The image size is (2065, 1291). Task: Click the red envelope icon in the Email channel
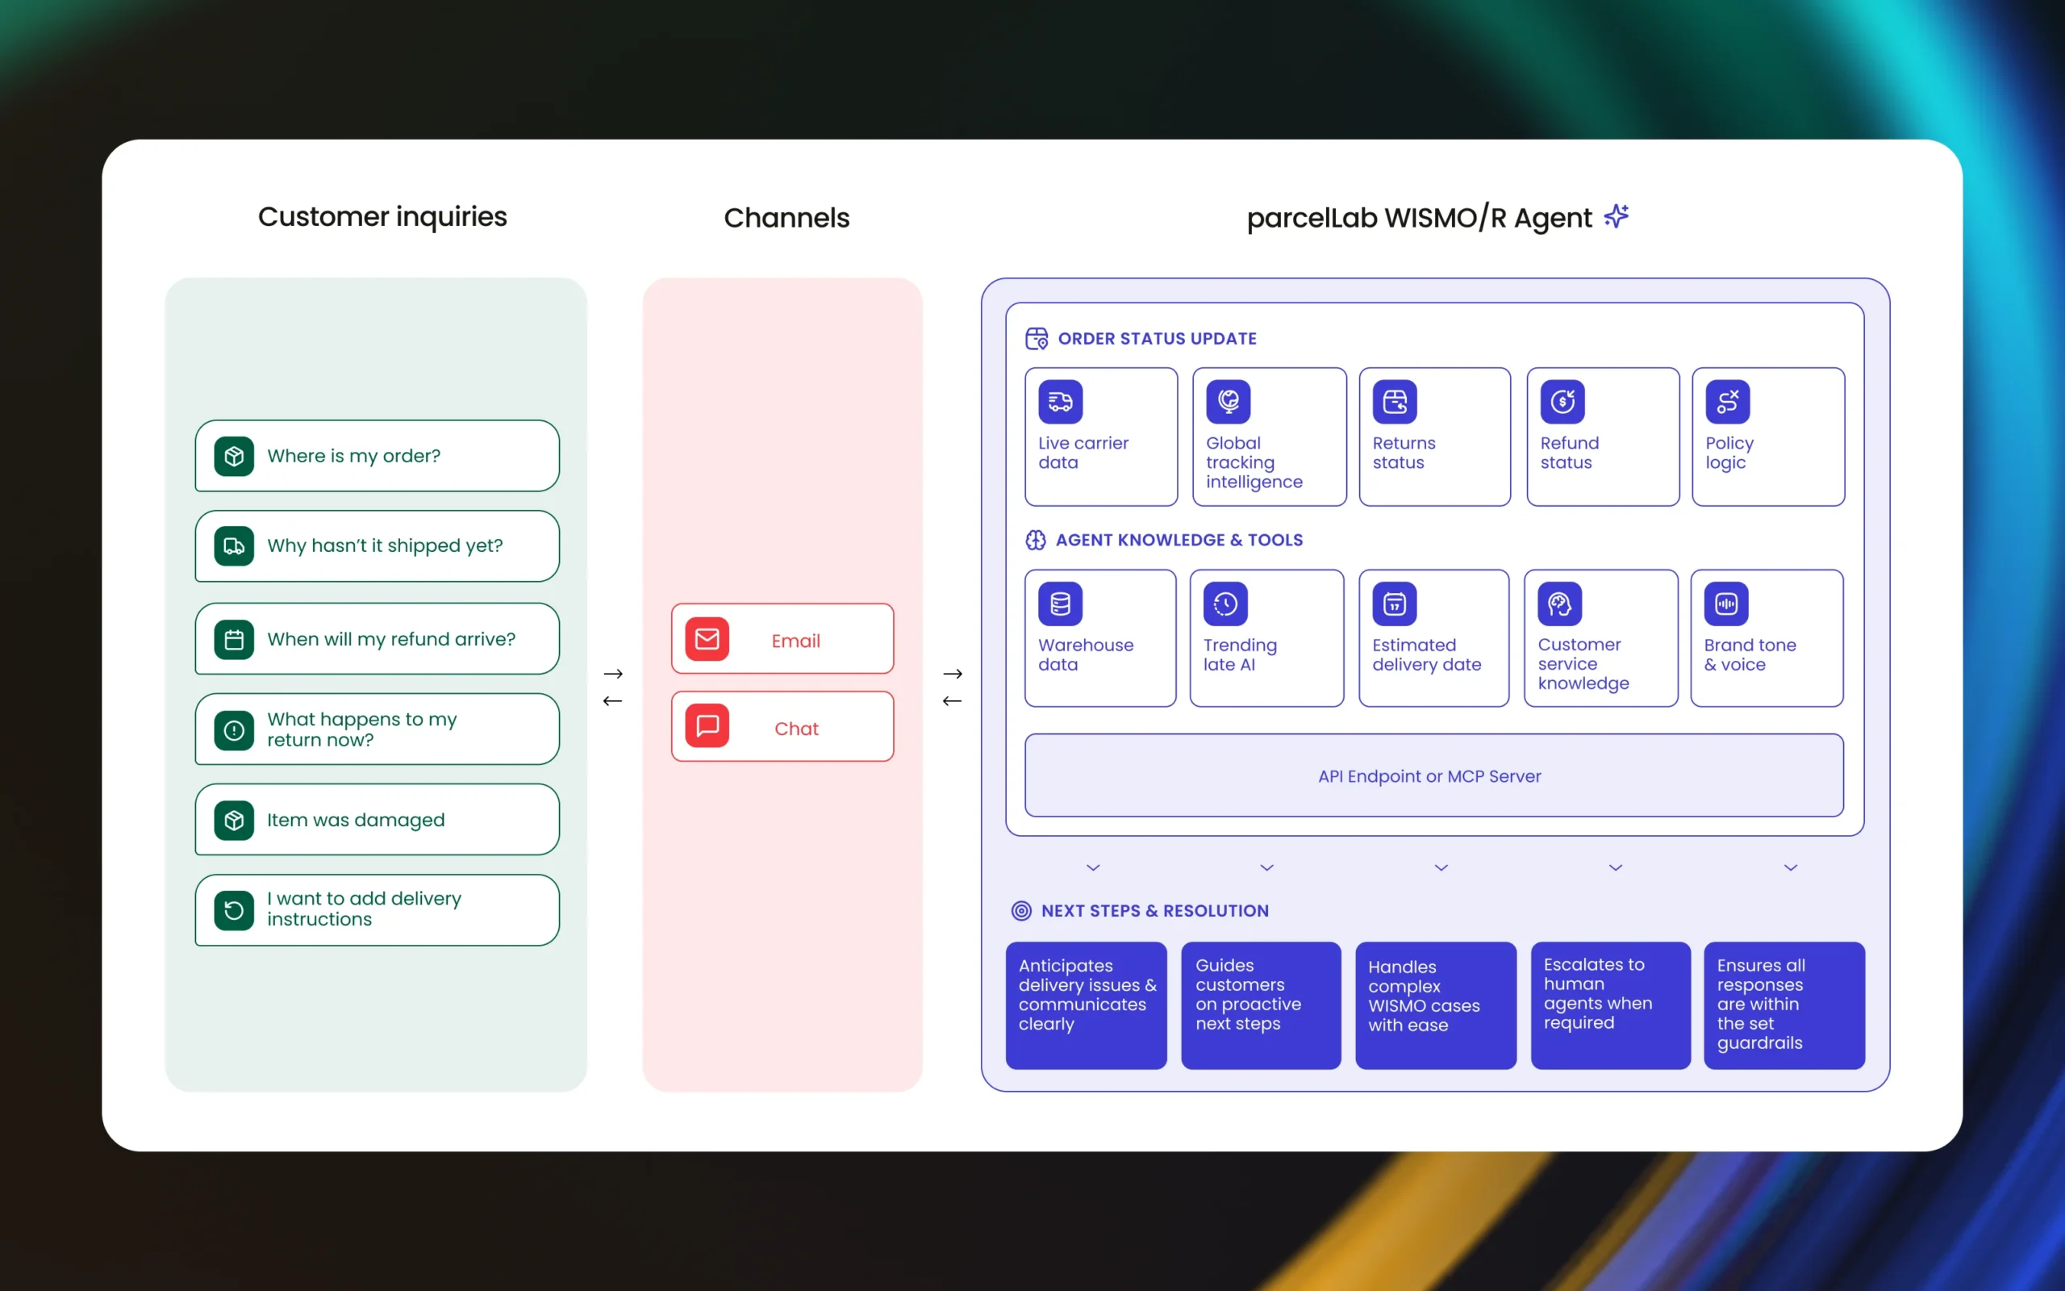tap(707, 639)
